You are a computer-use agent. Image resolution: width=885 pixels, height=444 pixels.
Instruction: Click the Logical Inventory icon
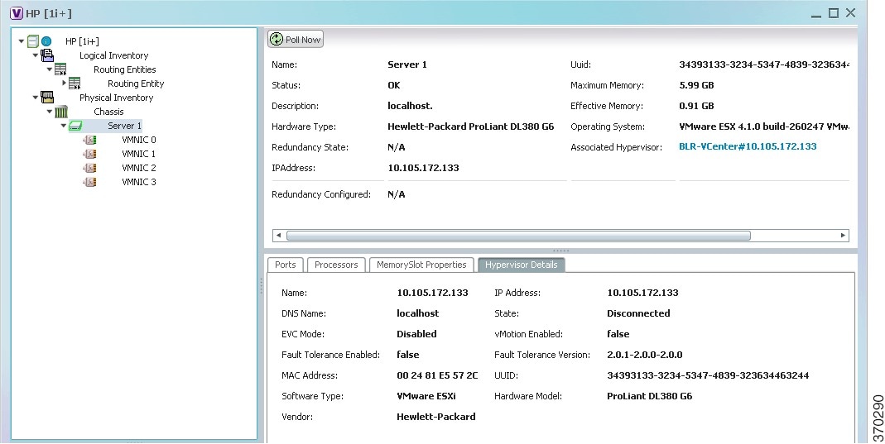(47, 55)
